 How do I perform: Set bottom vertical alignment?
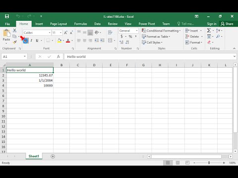(90, 33)
